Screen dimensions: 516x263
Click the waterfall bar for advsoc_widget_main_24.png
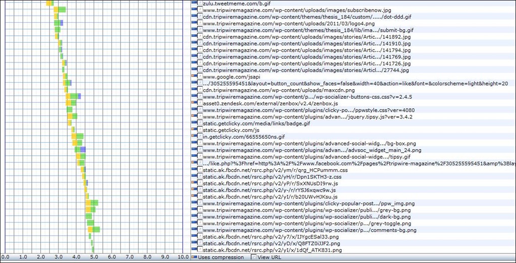pyautogui.click(x=80, y=150)
